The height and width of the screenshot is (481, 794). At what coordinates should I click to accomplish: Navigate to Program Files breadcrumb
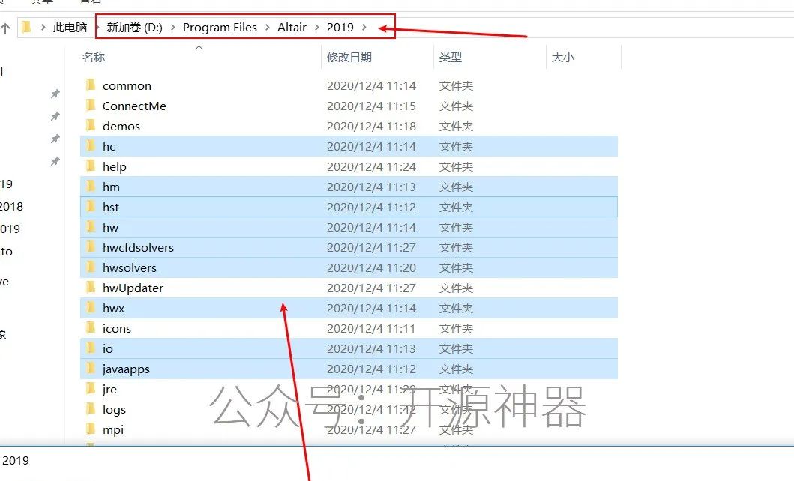[x=220, y=27]
